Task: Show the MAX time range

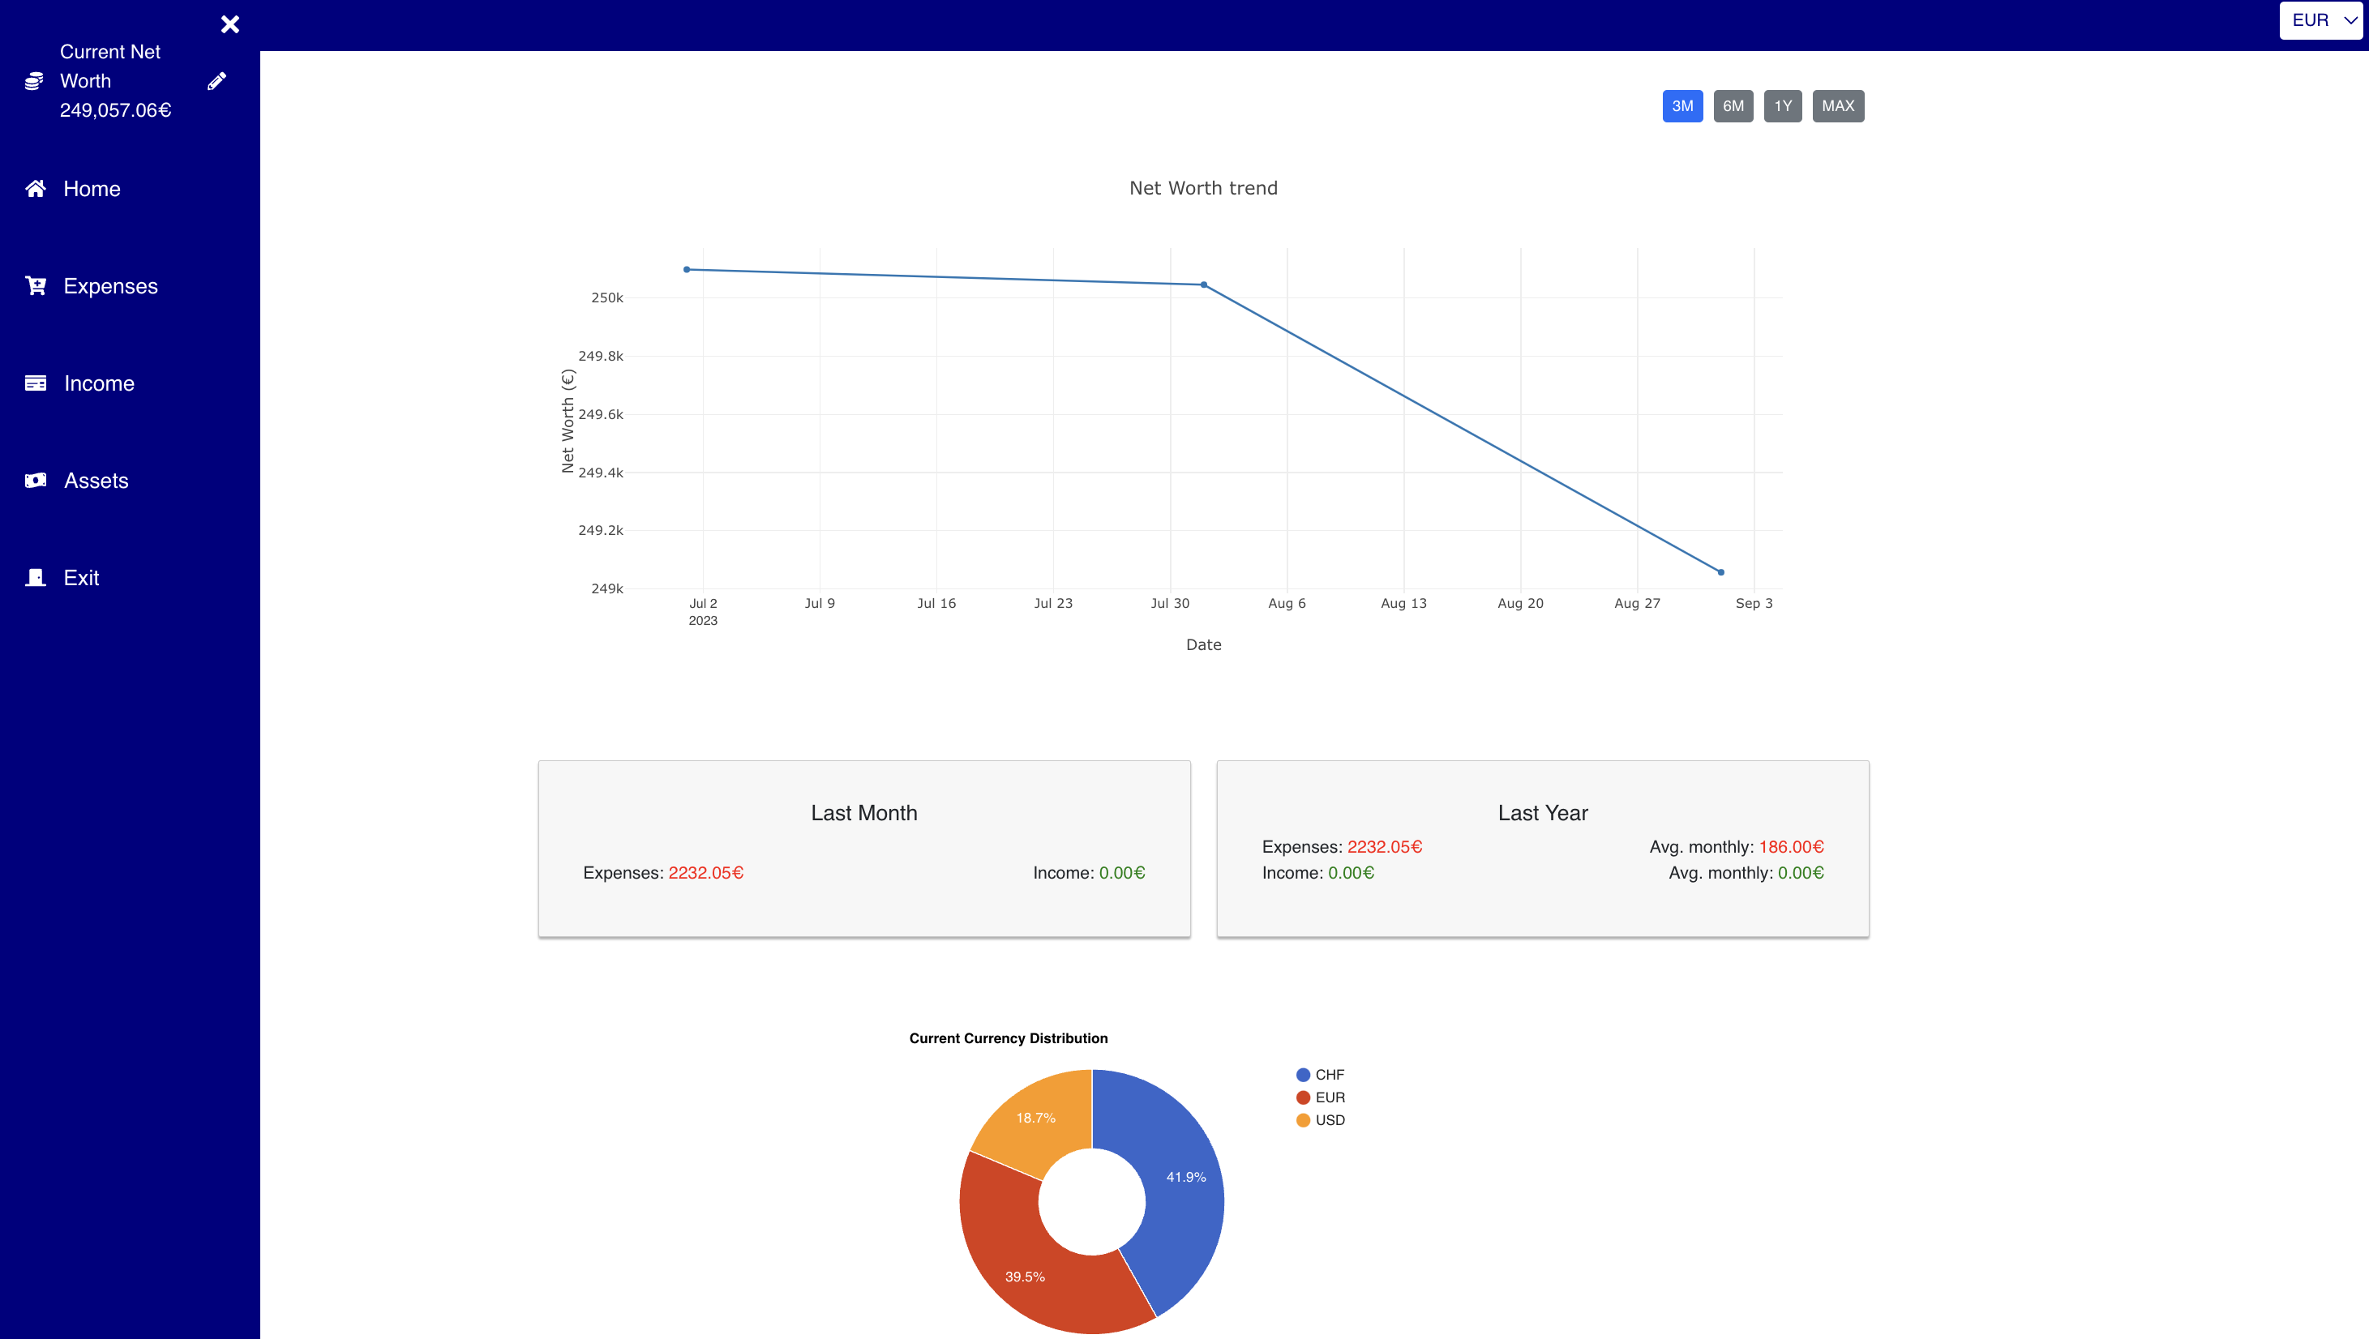Action: (x=1837, y=105)
